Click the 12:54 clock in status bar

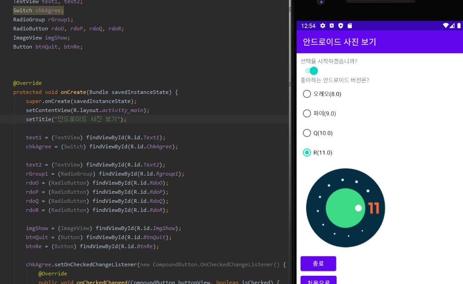pos(308,26)
